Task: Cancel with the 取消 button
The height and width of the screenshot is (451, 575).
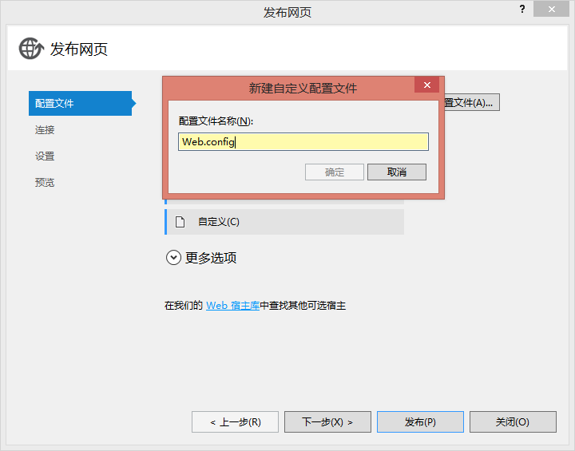Action: (397, 172)
